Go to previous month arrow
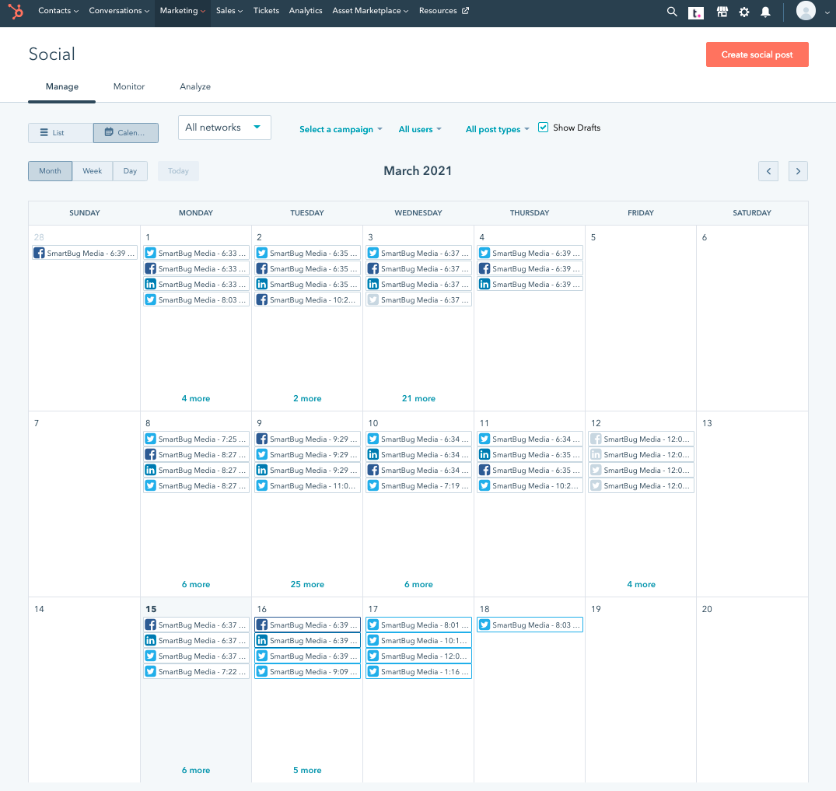Viewport: 836px width, 791px height. point(768,171)
